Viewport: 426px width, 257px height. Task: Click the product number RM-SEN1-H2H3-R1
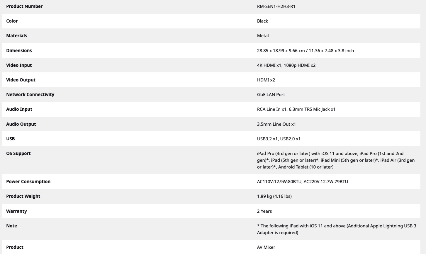(276, 6)
